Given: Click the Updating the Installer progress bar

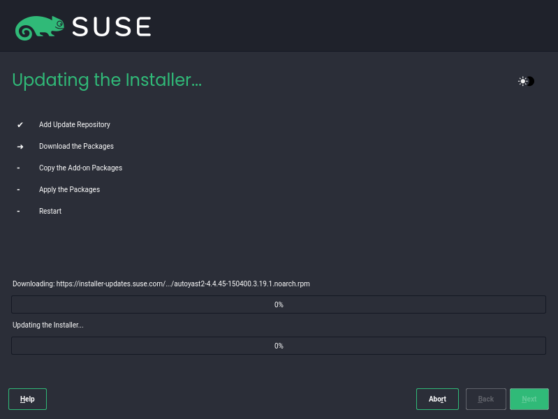Looking at the screenshot, I should coord(279,346).
